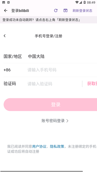Click the reload page icon
The image size is (97, 172).
56,10
